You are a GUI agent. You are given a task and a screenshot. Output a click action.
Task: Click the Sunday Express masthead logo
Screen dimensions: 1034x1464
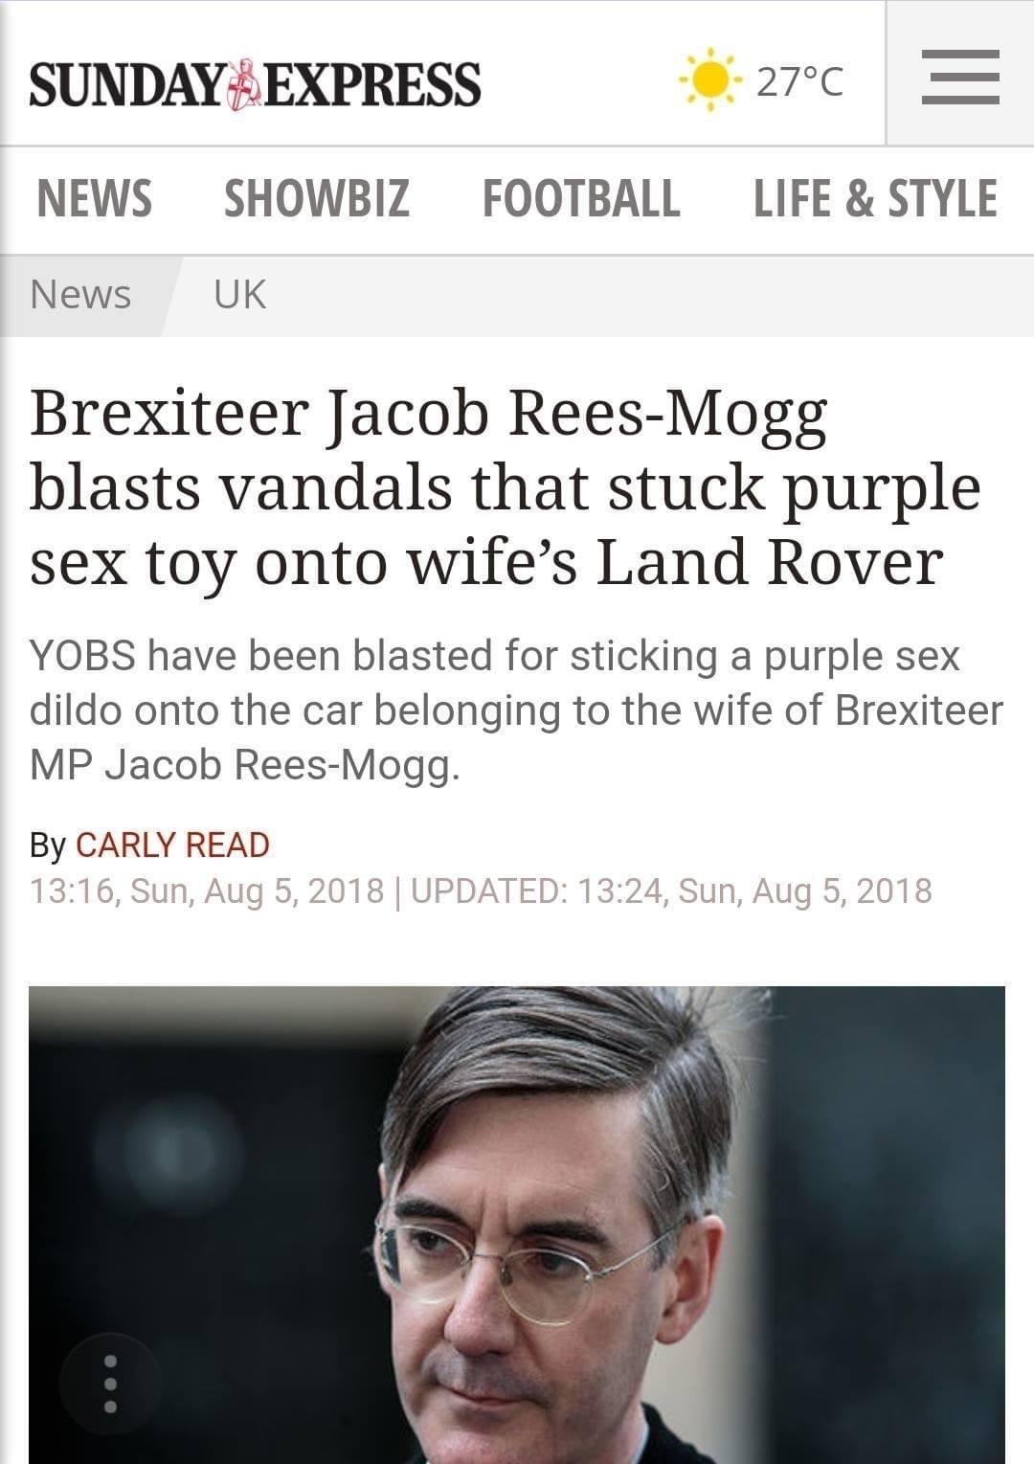pos(258,82)
